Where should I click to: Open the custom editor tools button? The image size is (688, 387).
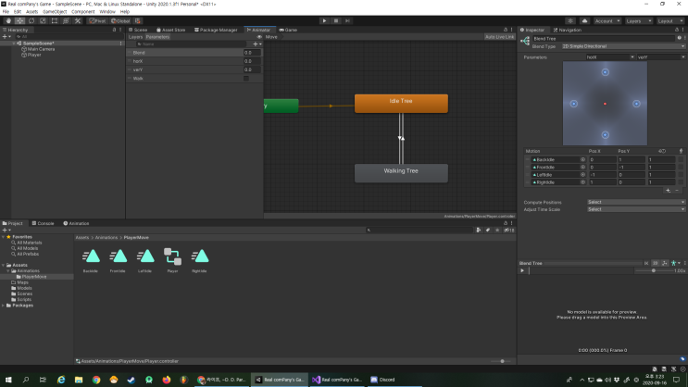78,20
